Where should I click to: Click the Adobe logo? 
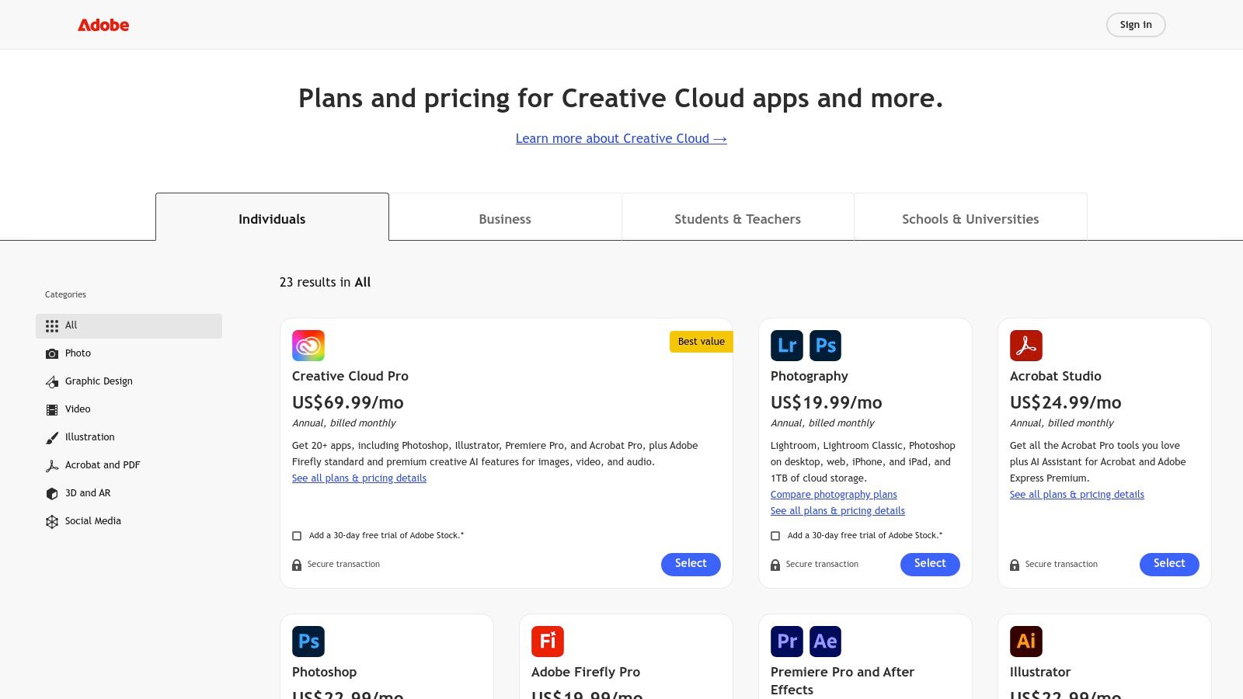(103, 25)
